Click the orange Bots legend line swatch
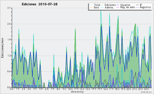The image size is (154, 94). coord(91,7)
